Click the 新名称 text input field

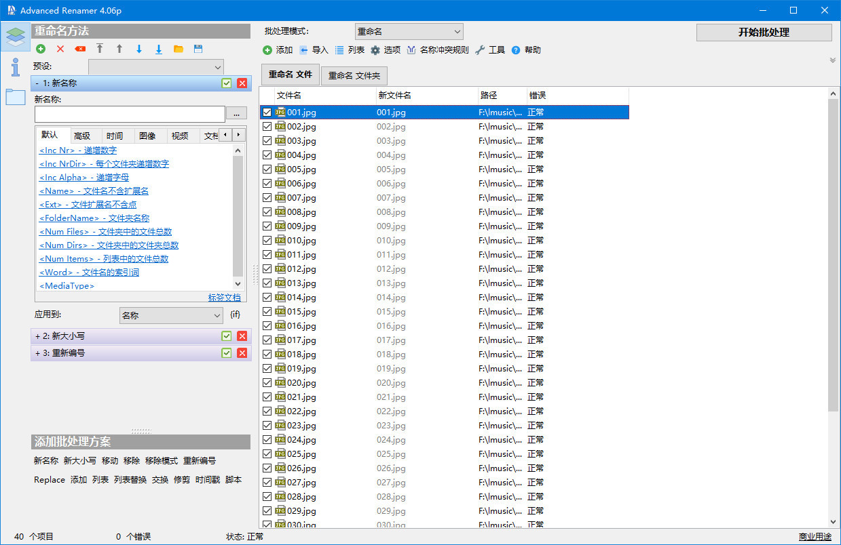click(130, 114)
